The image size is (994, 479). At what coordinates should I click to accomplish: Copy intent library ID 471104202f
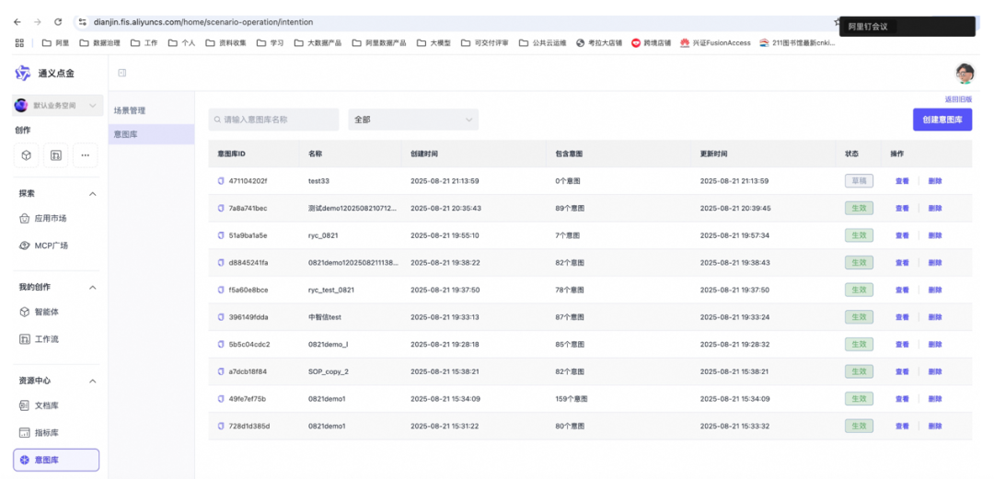[x=221, y=181]
